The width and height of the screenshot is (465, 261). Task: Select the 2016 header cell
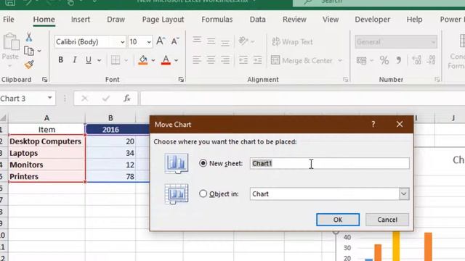point(110,129)
